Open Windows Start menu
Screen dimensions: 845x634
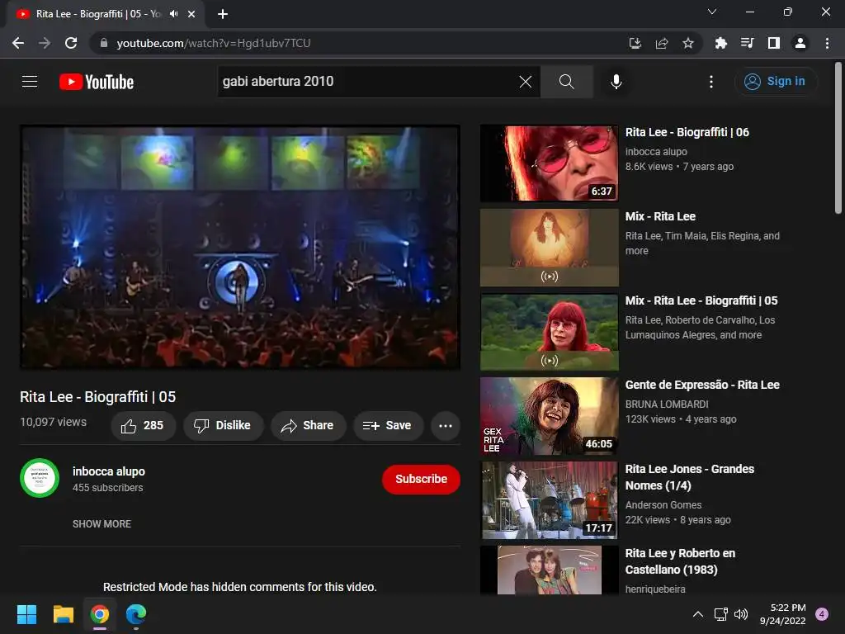[x=26, y=614]
